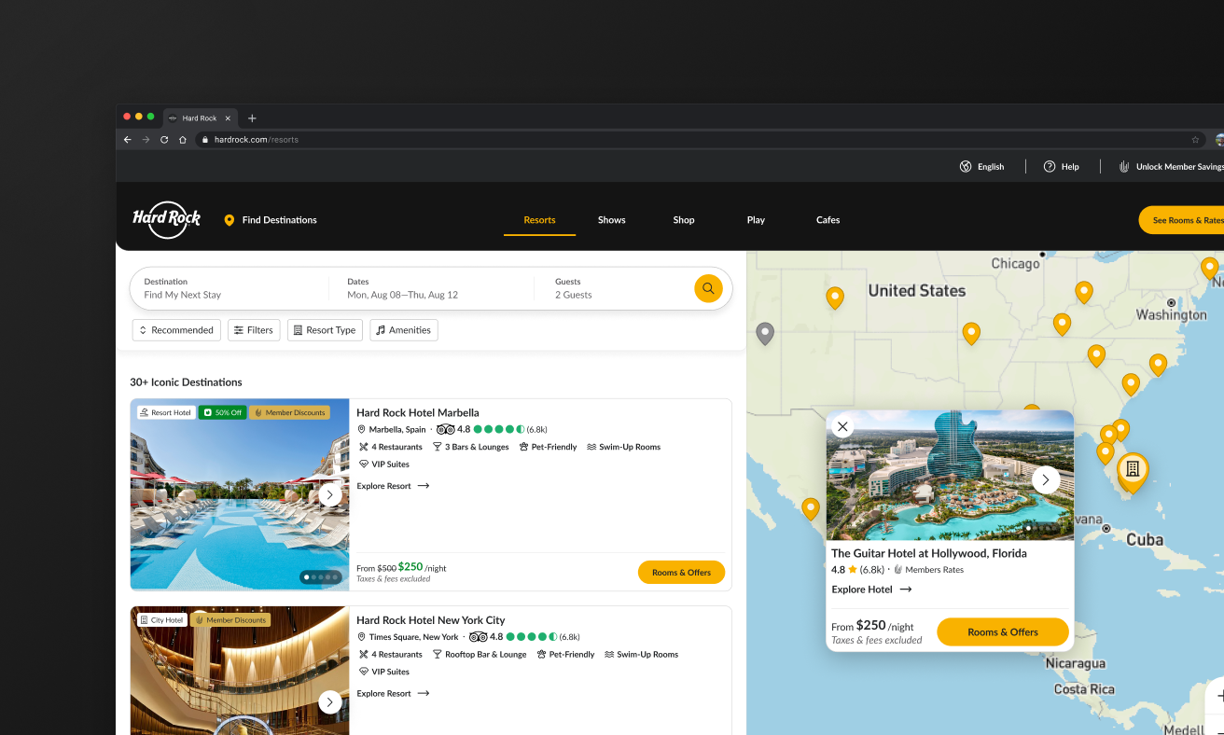Click the Destination input field

pyautogui.click(x=229, y=288)
